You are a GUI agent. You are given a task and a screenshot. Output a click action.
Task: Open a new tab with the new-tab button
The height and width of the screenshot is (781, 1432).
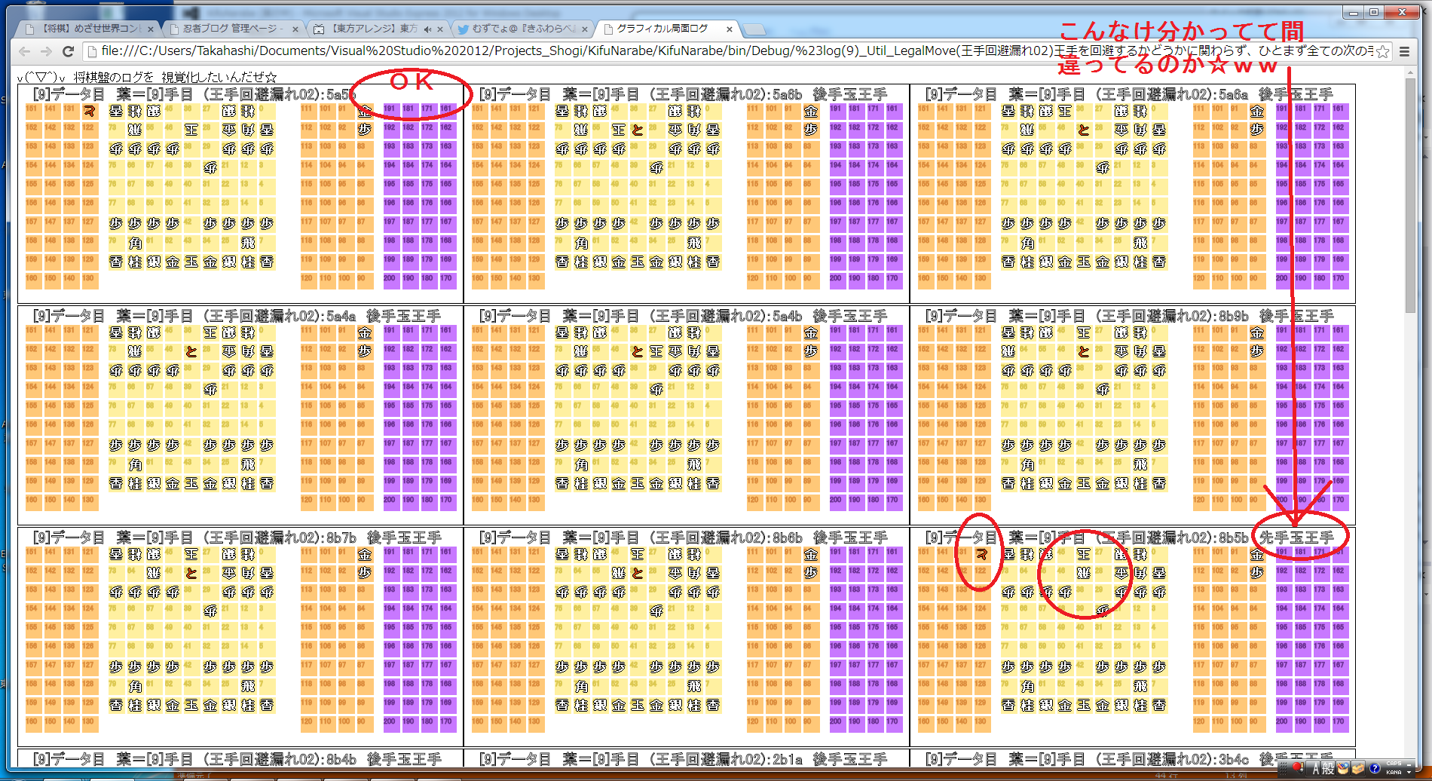point(754,29)
